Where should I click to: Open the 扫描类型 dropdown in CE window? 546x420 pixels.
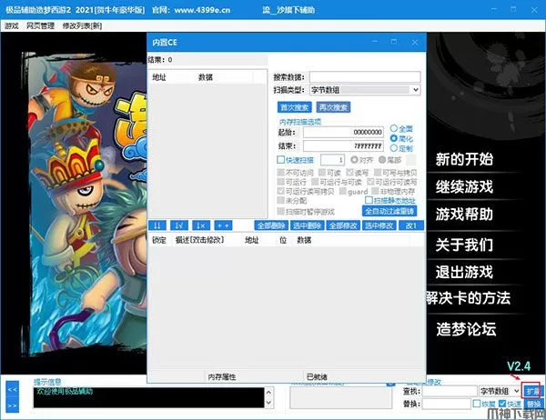tap(365, 90)
